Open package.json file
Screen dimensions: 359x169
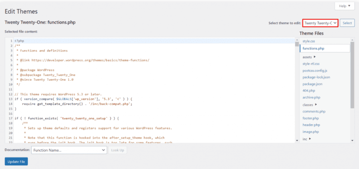312,84
